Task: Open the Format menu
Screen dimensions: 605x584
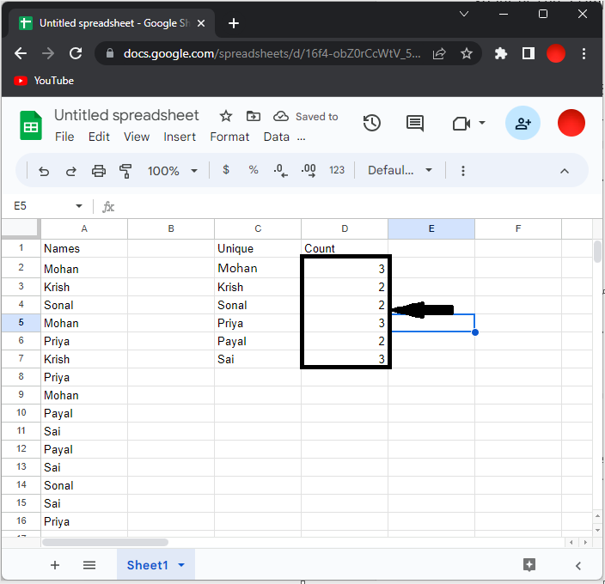Action: pyautogui.click(x=229, y=137)
